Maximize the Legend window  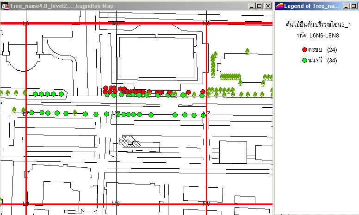tap(354, 6)
